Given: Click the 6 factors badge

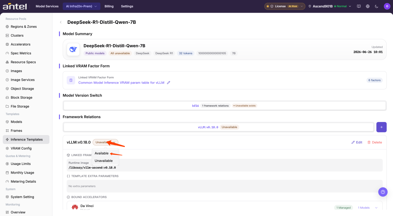Looking at the screenshot, I should coord(374,80).
